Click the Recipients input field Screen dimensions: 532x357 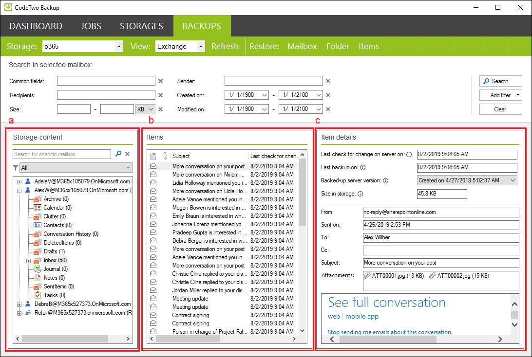tap(106, 95)
